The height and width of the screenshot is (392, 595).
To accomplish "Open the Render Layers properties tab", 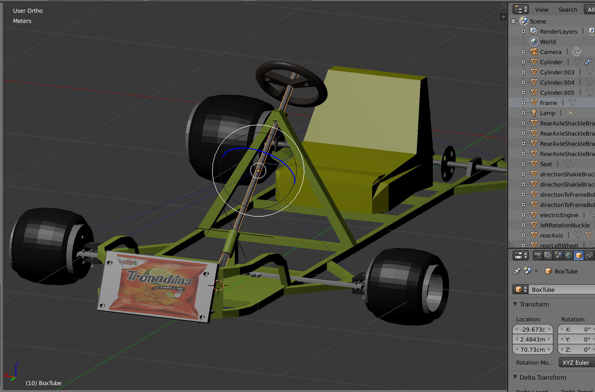I will (548, 256).
